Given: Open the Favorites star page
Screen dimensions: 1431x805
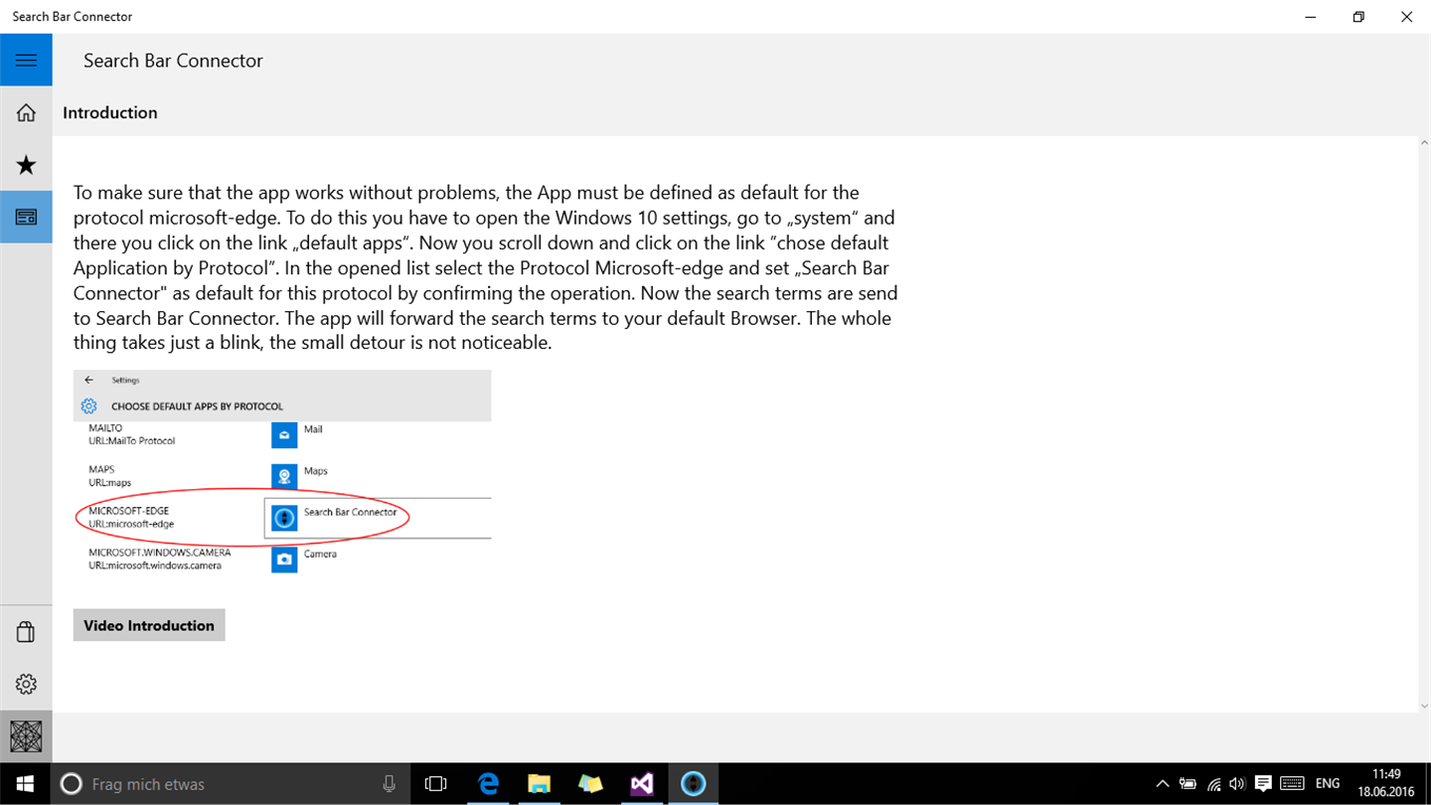Looking at the screenshot, I should click(26, 165).
